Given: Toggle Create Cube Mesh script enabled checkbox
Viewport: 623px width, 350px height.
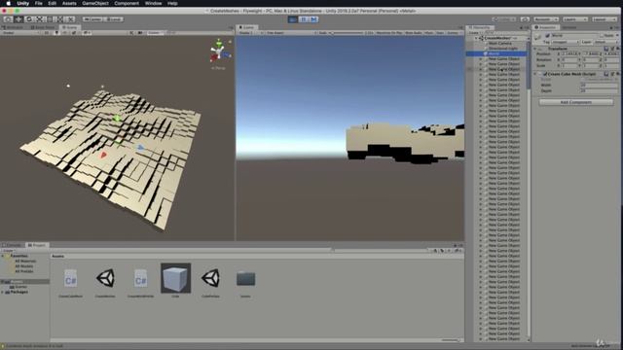Looking at the screenshot, I should coord(545,74).
